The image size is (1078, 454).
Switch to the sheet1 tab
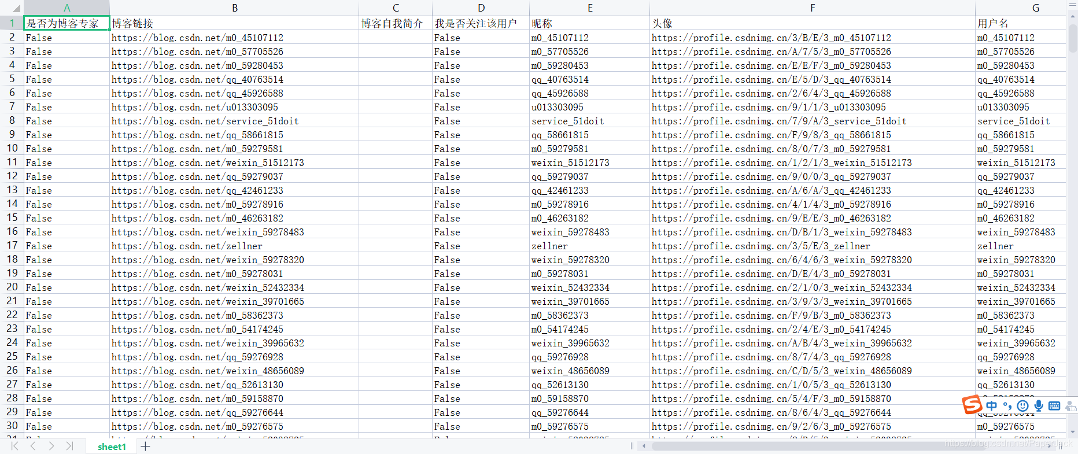112,446
